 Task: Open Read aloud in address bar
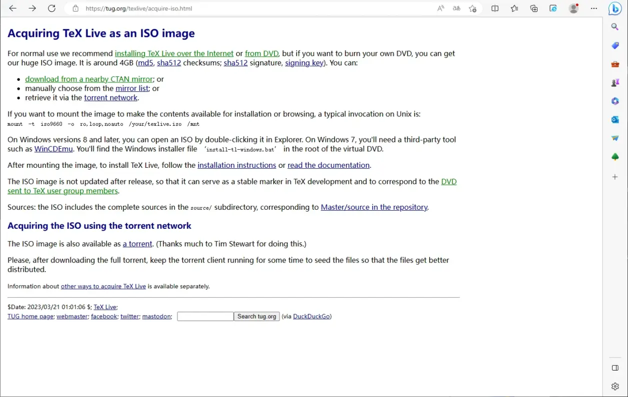click(440, 8)
